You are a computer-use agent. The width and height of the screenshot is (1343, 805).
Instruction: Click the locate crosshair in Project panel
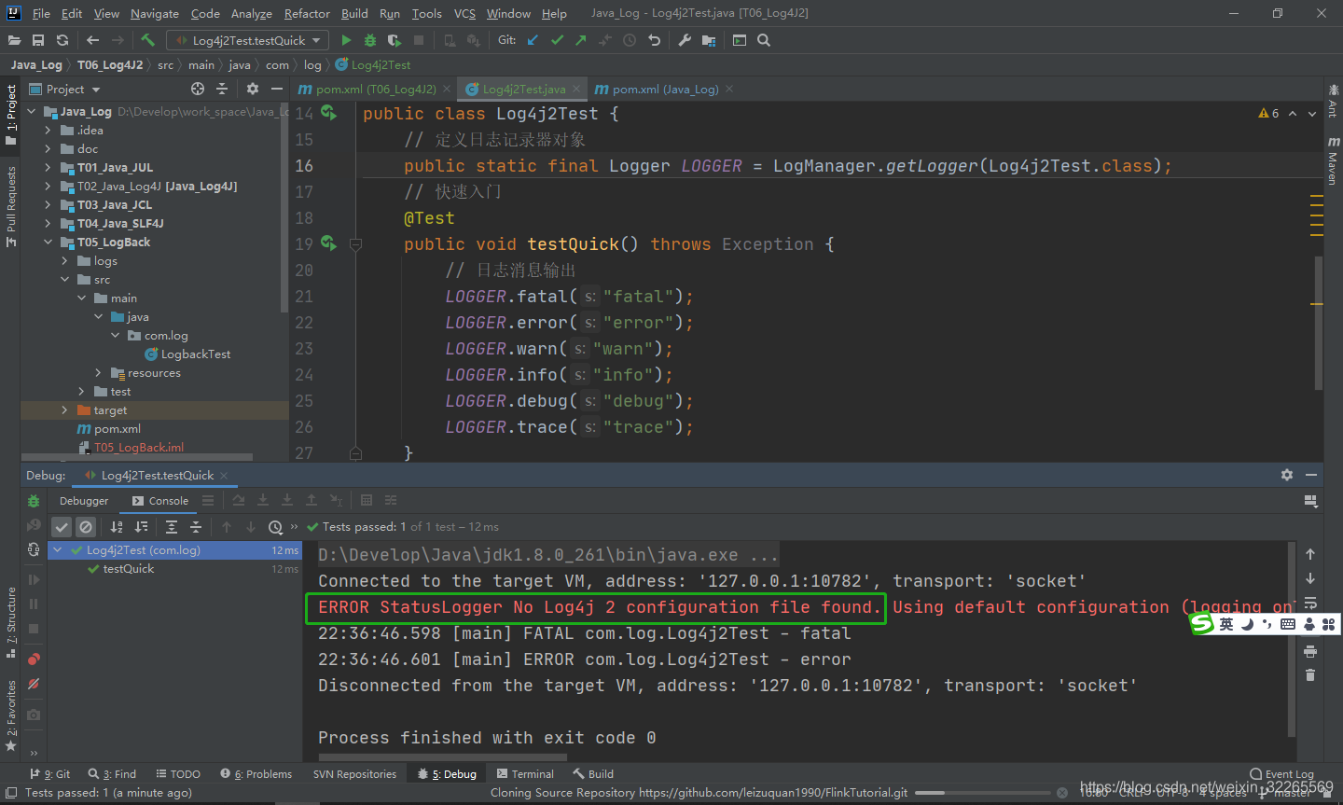click(198, 89)
